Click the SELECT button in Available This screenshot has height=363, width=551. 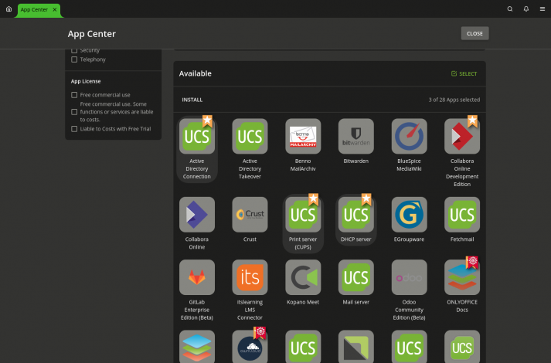(464, 73)
